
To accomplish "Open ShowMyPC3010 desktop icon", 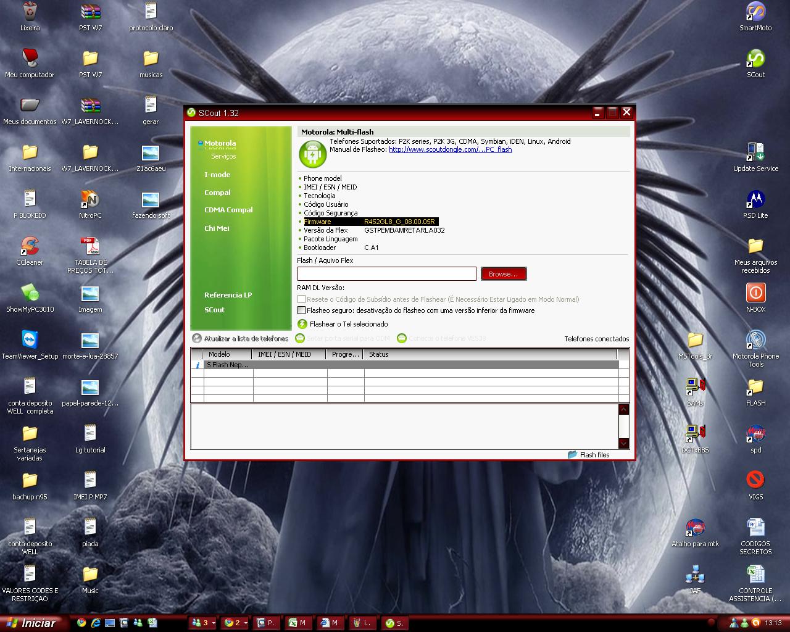I will 30,293.
